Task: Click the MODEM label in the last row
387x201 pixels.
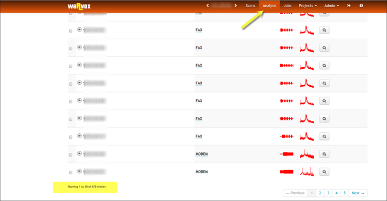Action: 202,172
